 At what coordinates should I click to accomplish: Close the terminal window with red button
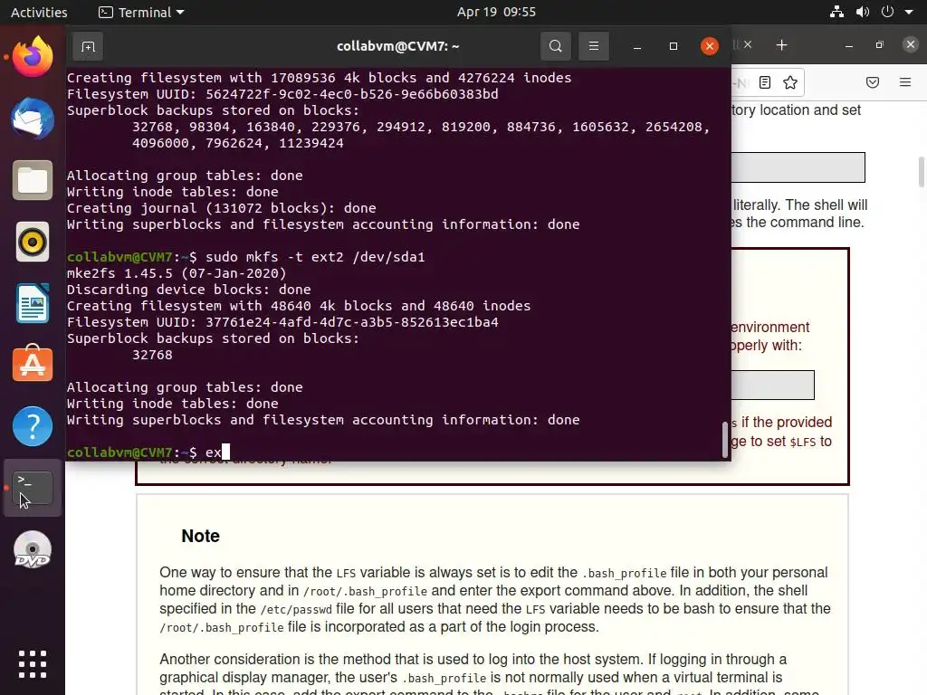coord(710,46)
